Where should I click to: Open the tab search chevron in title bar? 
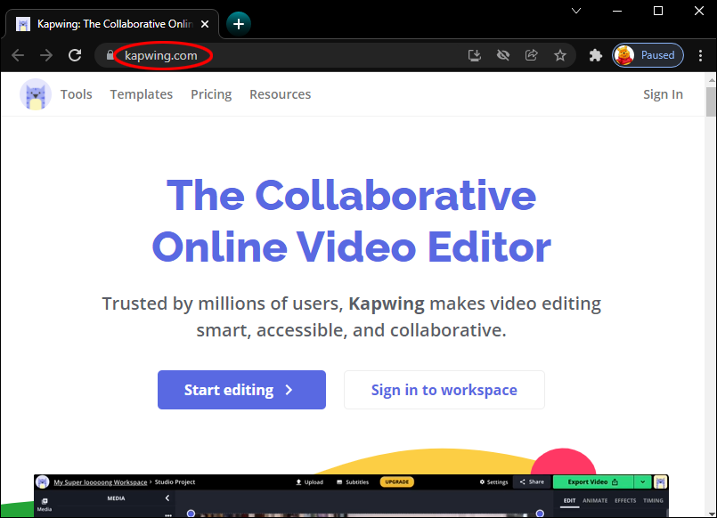pyautogui.click(x=576, y=11)
